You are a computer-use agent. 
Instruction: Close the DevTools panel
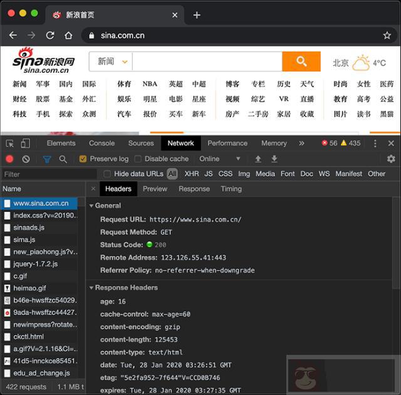391,143
